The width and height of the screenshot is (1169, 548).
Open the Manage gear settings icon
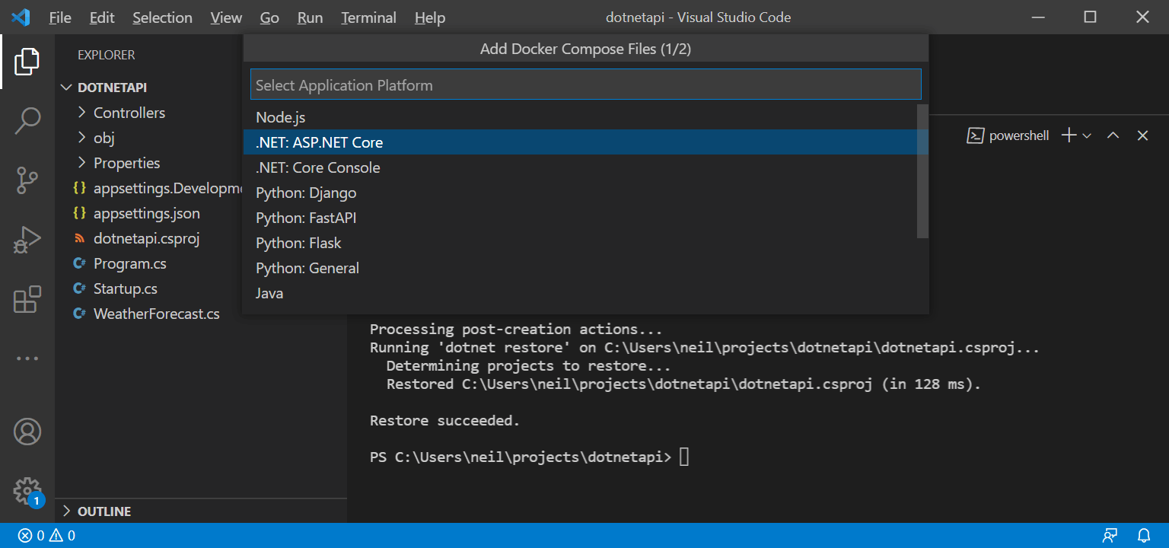point(27,491)
